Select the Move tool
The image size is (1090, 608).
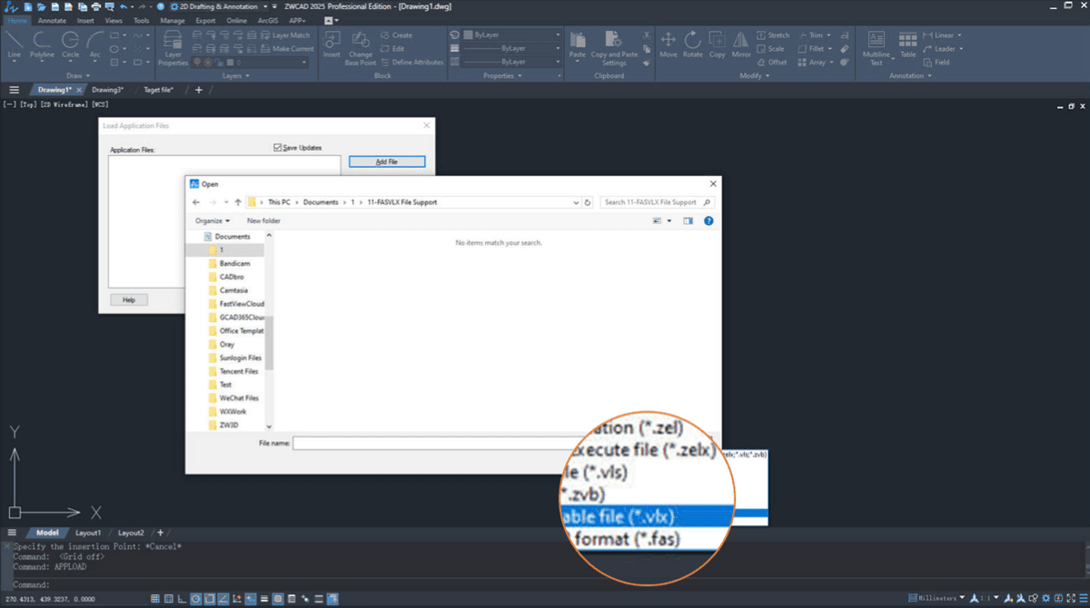[669, 44]
